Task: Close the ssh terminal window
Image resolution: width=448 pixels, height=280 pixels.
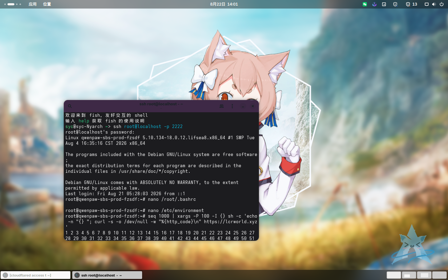Action: (x=253, y=106)
